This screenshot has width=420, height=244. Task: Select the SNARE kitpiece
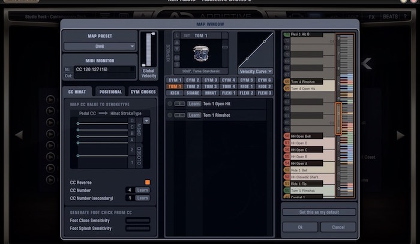point(193,93)
